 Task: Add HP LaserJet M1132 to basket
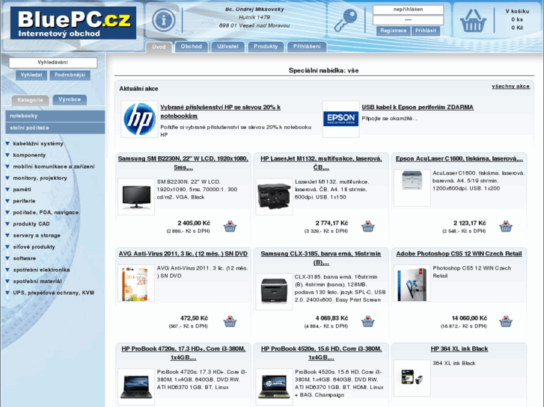pos(367,226)
